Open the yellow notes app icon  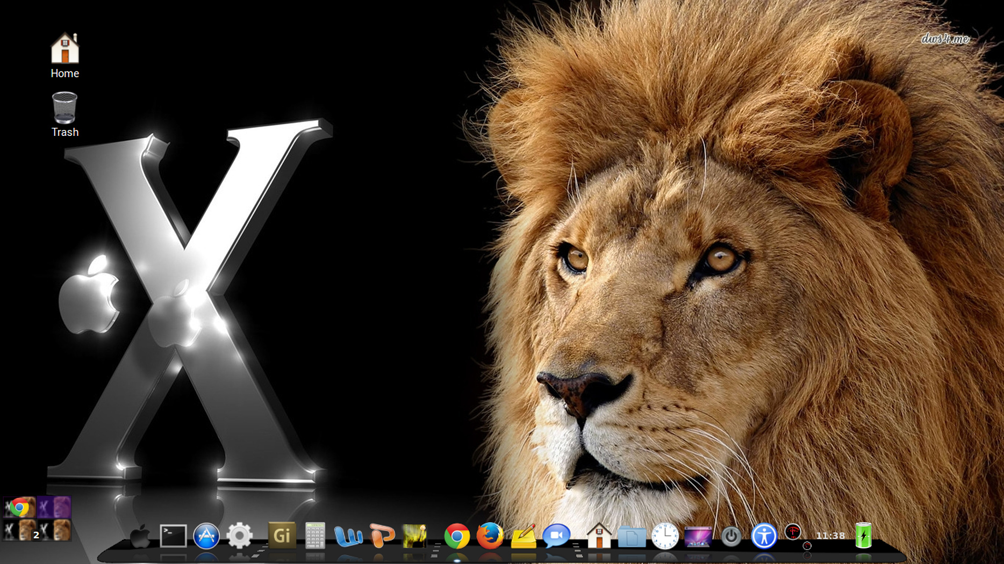pyautogui.click(x=523, y=536)
